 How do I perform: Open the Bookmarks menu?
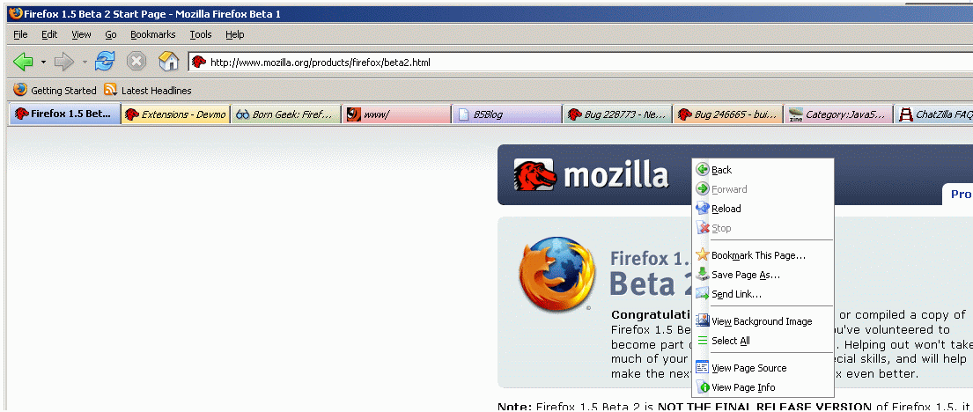point(152,34)
